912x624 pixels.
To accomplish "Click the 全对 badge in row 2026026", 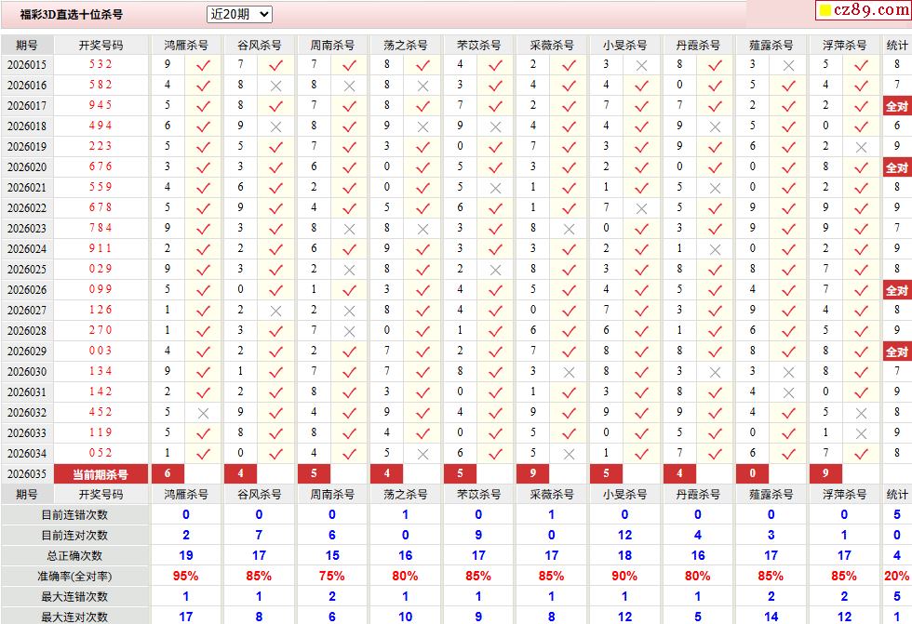I will click(897, 290).
